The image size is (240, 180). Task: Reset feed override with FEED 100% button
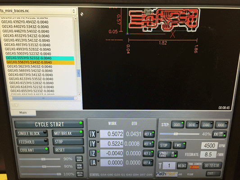point(79,159)
